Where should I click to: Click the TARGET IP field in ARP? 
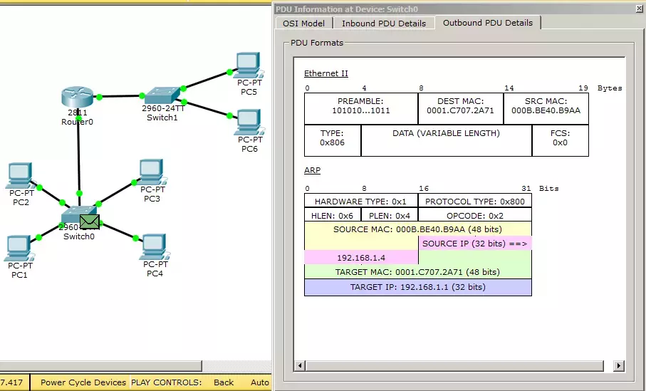point(418,287)
